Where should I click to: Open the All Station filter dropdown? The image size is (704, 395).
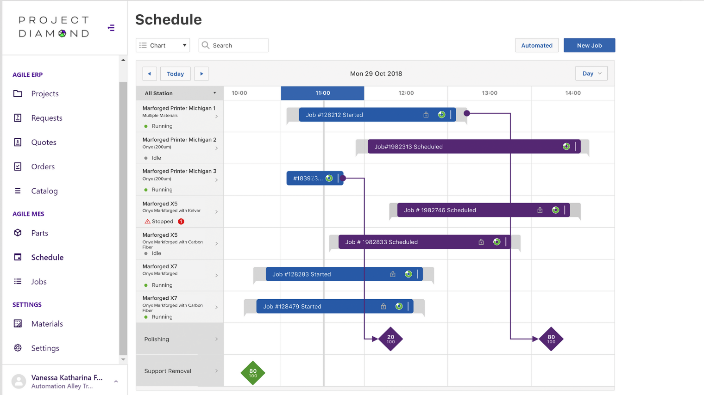pos(180,93)
